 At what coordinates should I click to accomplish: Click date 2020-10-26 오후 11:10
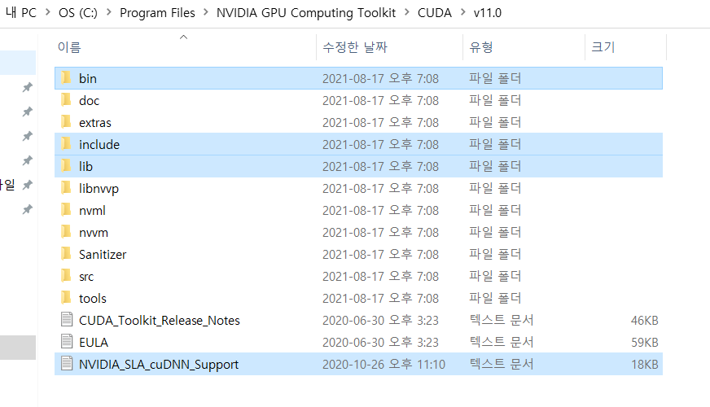coord(384,365)
